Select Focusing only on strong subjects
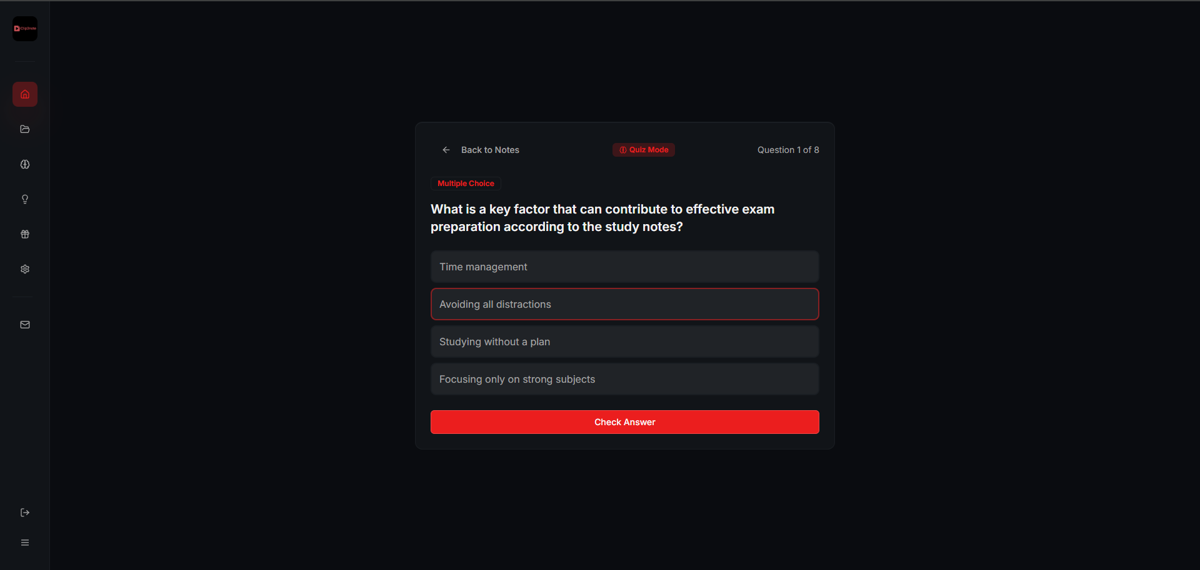This screenshot has width=1200, height=570. coord(624,379)
